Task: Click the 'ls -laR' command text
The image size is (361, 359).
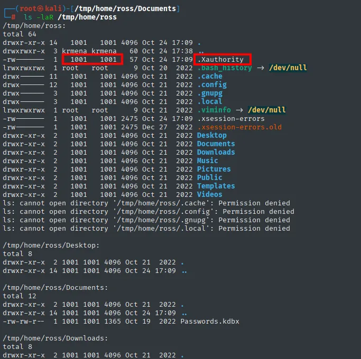Action: click(39, 17)
